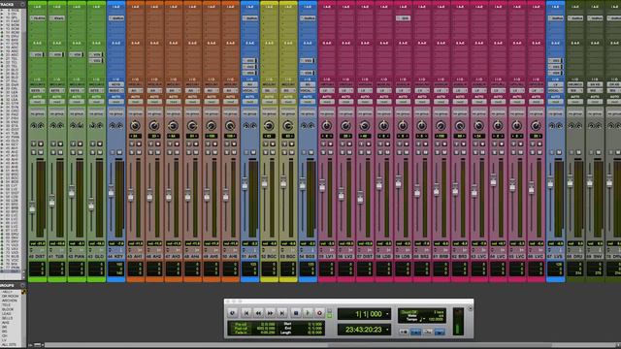The image size is (621, 349).
Task: Toggle the Online button in the Transport window
Action: 233,313
